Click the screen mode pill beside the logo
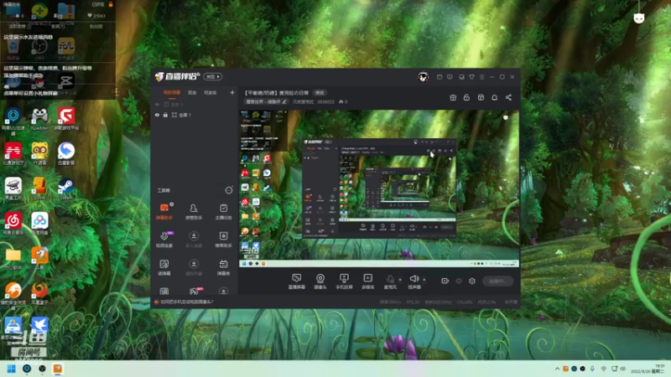Screen dimensions: 671x377 [x=213, y=76]
